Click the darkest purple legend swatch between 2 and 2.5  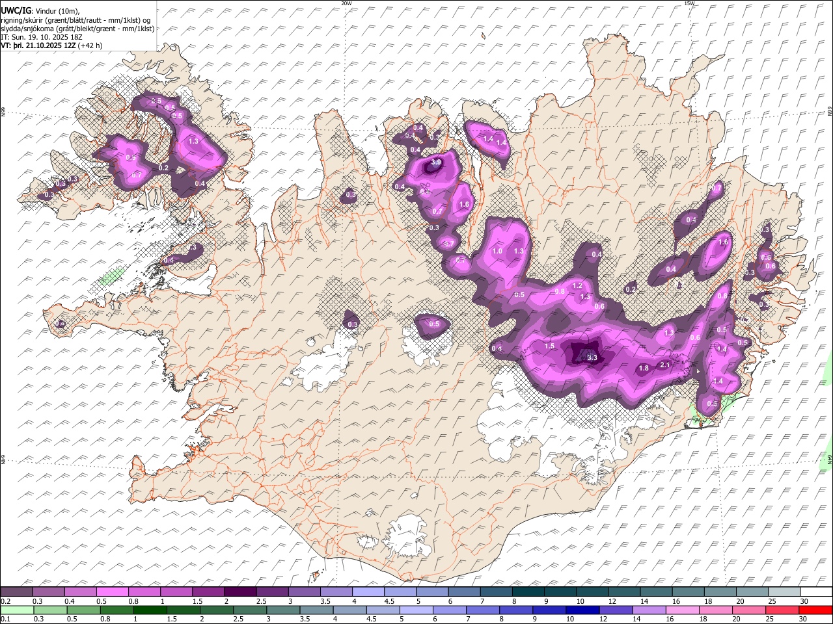tap(240, 592)
